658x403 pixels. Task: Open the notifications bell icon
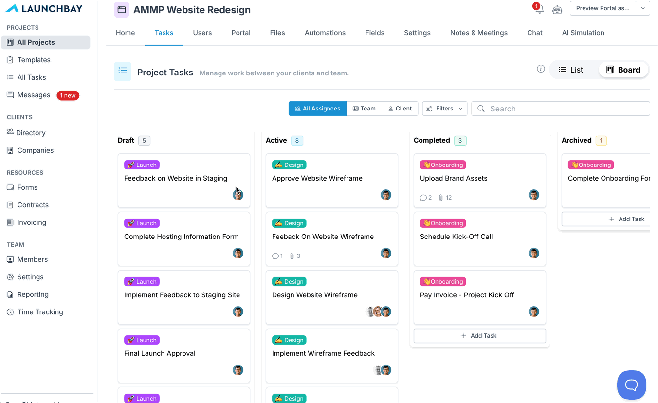click(539, 10)
